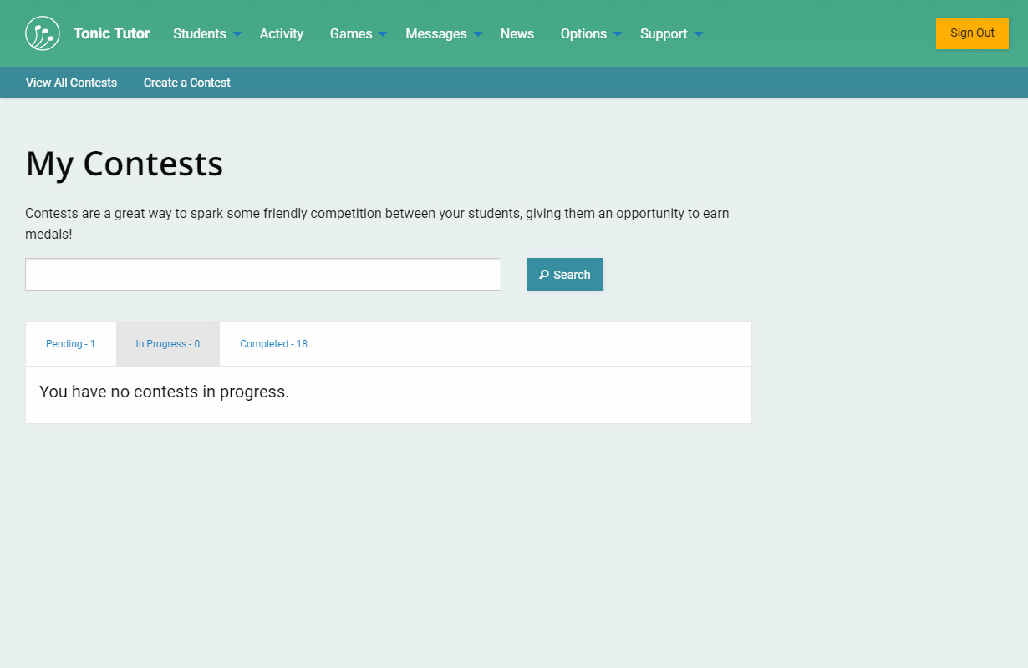Expand the Students dropdown arrow
Viewport: 1028px width, 668px height.
tap(237, 34)
